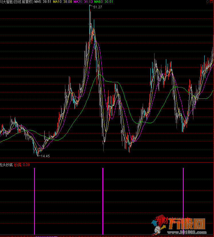Viewport: 214px width, 237px height.
Task: Open the 龙头抄底 indicator name
Action: [x=6, y=165]
